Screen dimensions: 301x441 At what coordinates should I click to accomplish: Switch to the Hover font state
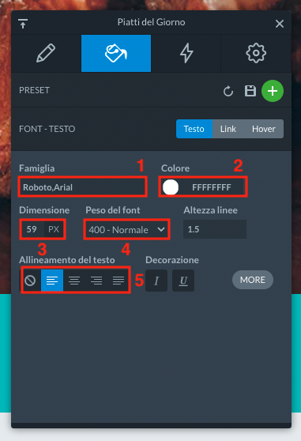tap(264, 129)
